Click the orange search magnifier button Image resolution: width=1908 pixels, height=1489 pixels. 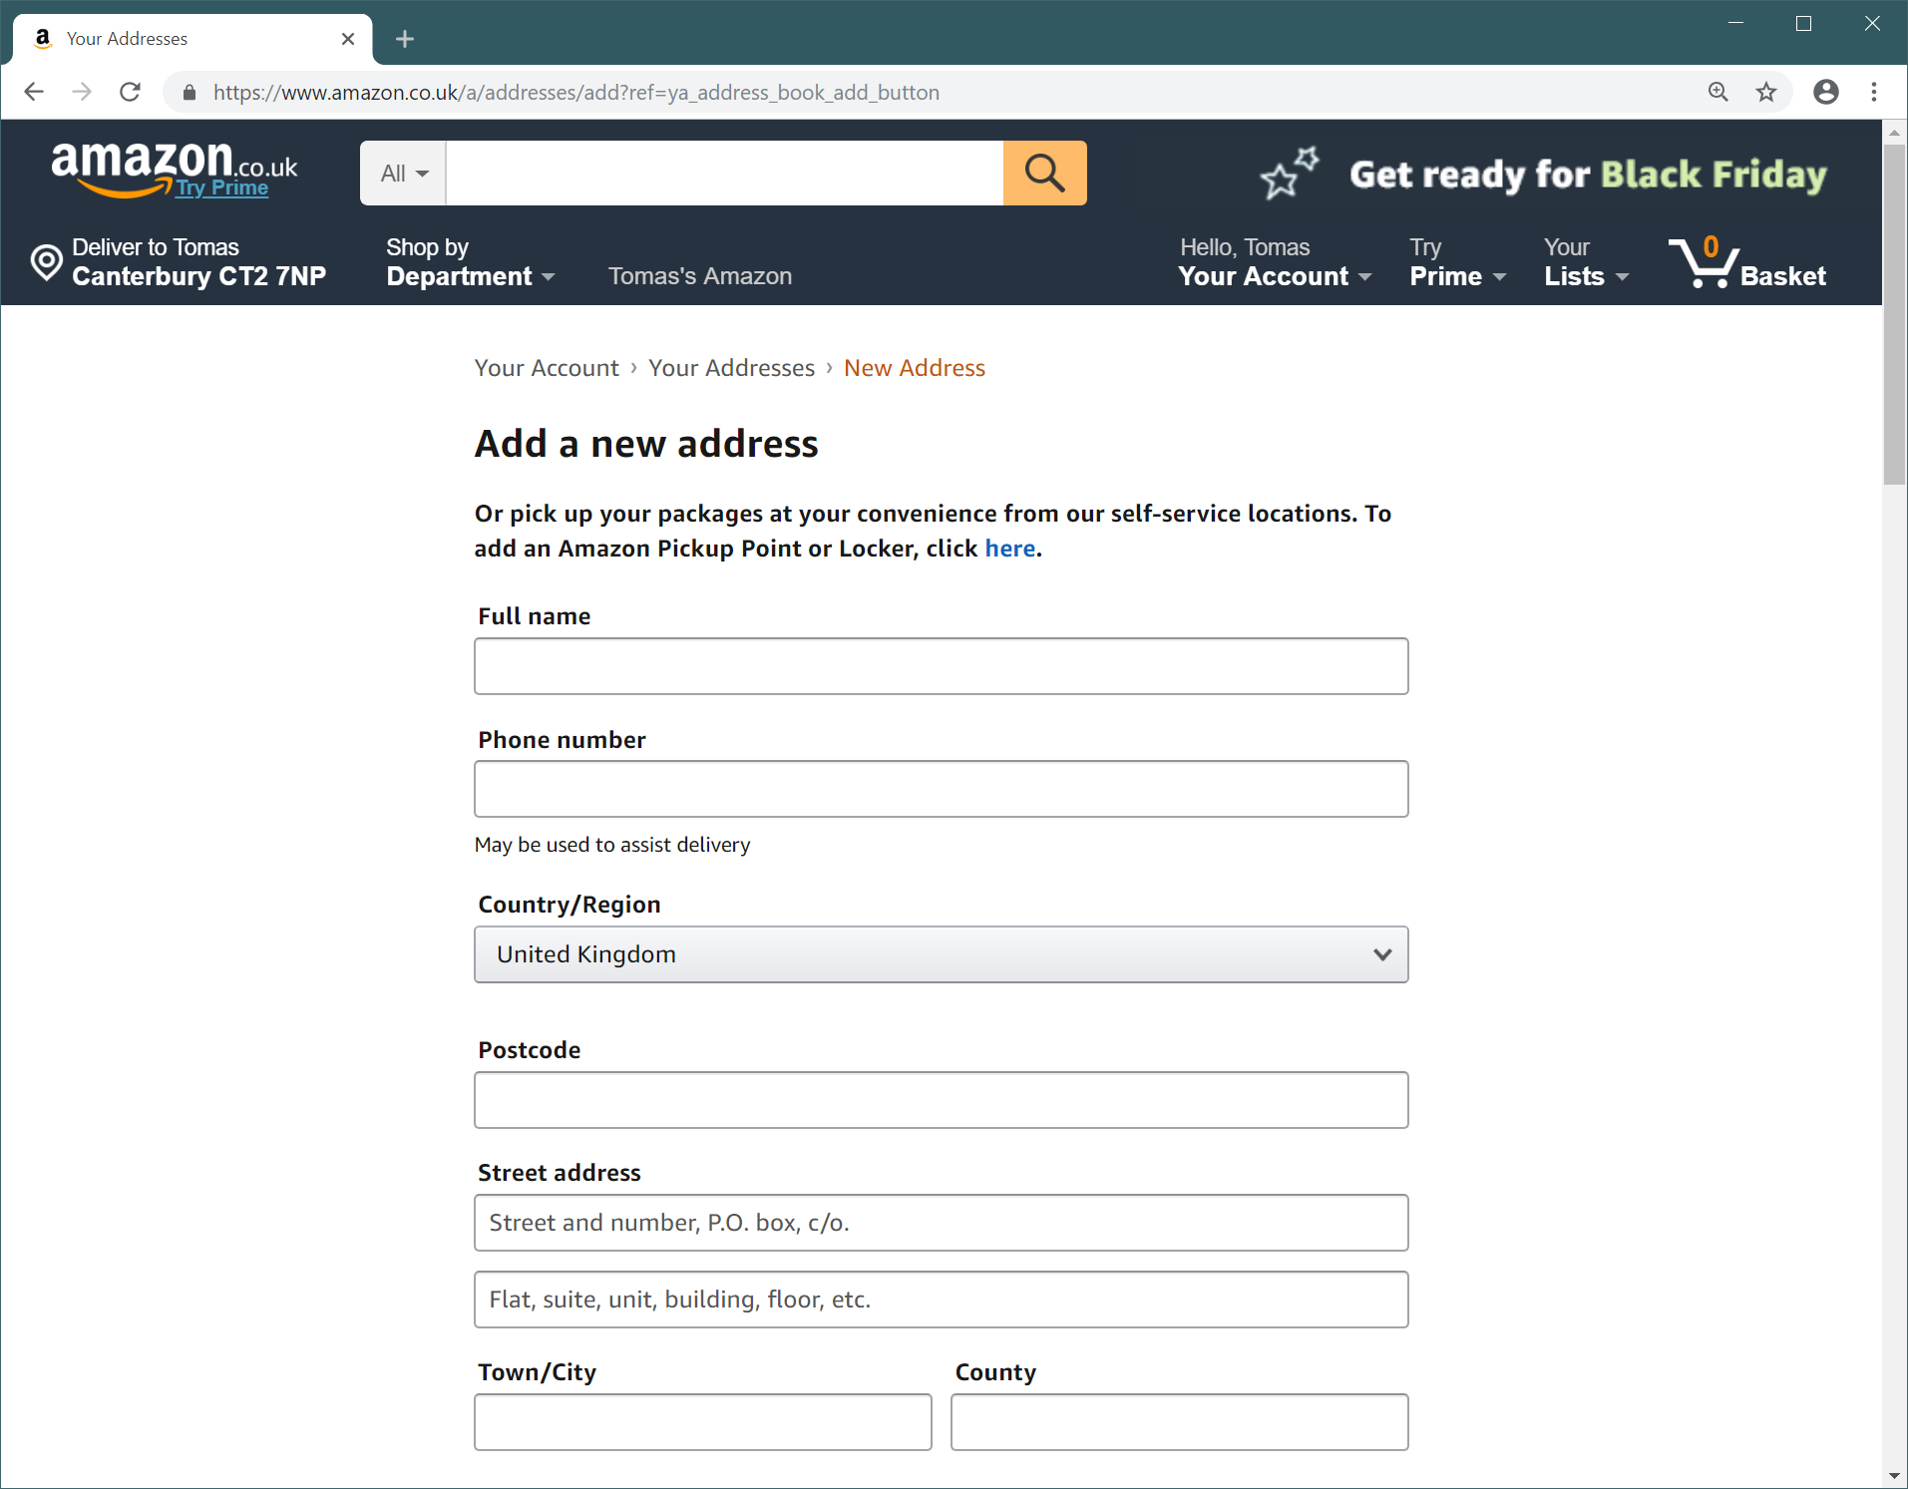1044,173
